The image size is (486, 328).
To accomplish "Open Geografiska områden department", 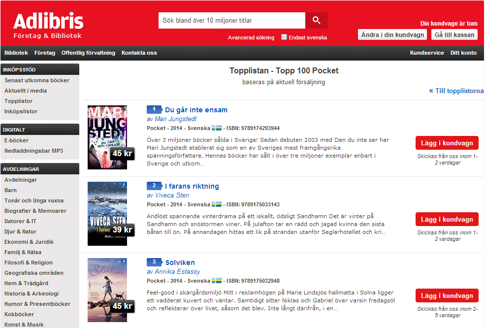I will click(x=34, y=273).
